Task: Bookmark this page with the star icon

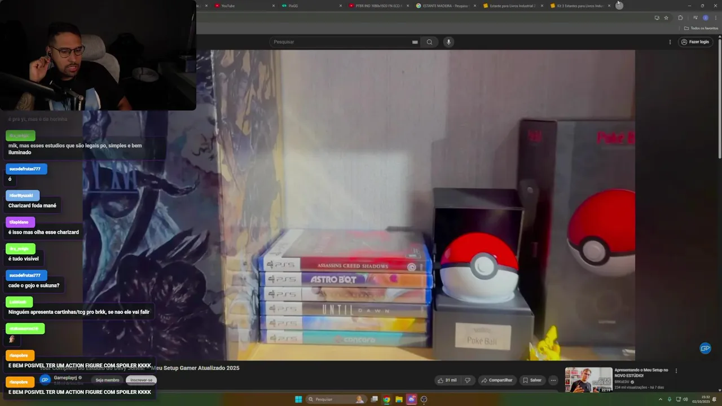Action: tap(666, 17)
